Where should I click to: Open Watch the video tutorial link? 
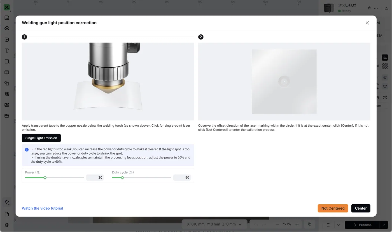[42, 208]
